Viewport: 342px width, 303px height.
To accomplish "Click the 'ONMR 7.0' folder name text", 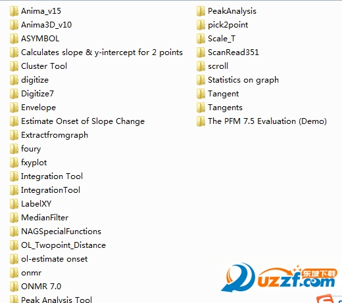I will tap(41, 287).
